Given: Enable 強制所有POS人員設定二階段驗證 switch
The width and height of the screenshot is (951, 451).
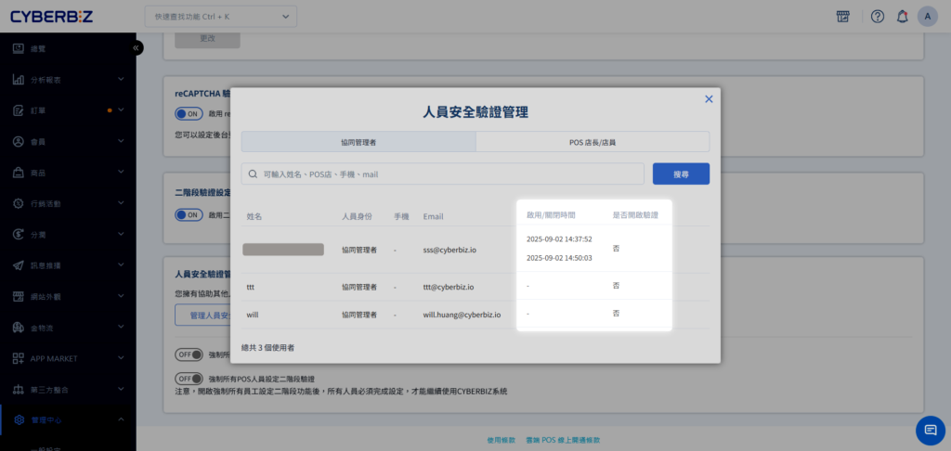Looking at the screenshot, I should (189, 379).
